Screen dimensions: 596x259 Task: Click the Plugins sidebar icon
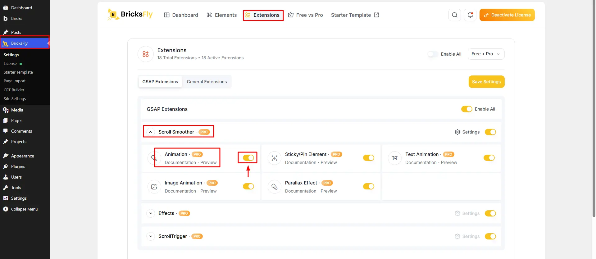click(x=6, y=166)
